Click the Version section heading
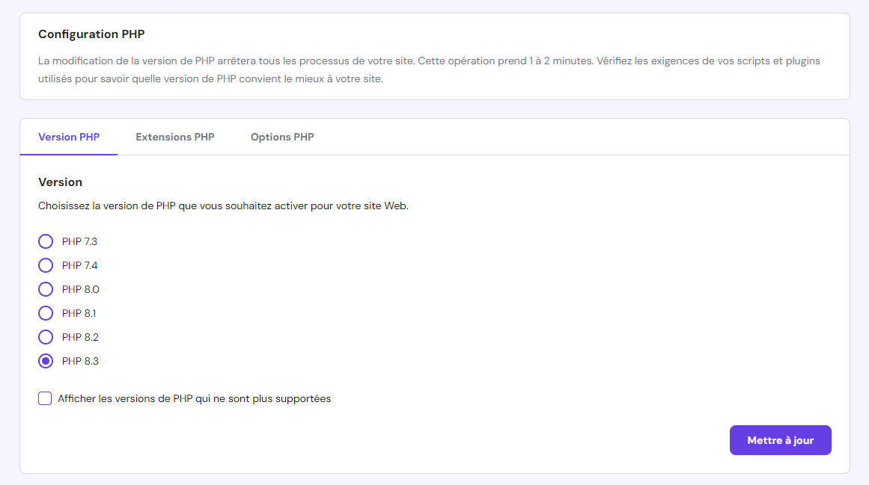 (x=60, y=182)
